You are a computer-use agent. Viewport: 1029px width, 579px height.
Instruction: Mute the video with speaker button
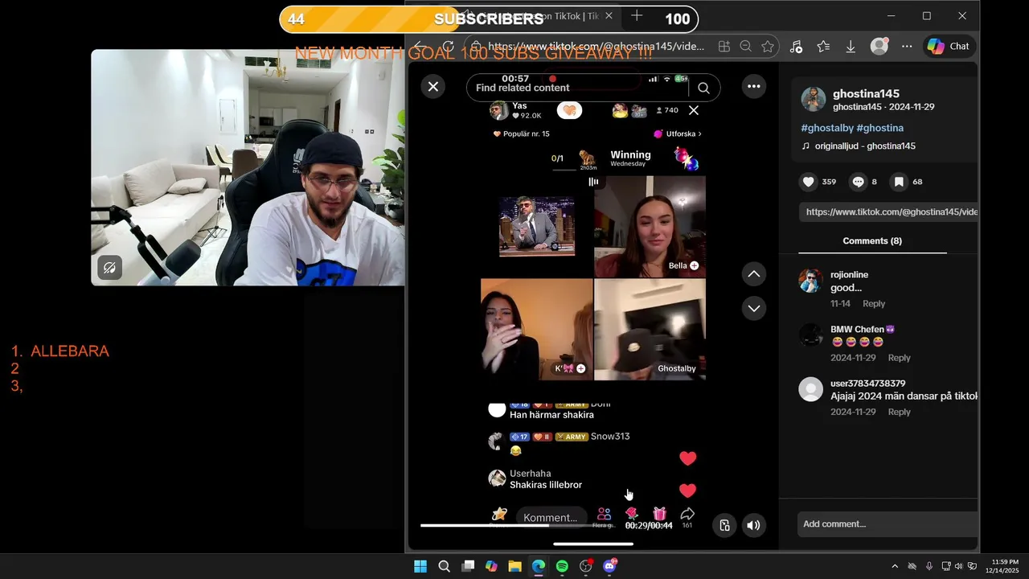coord(753,525)
